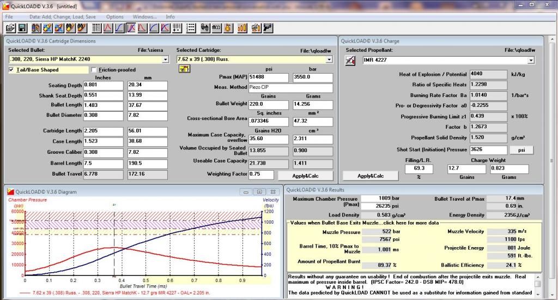The image size is (558, 300).
Task: Open the books load-data toolbar icon
Action: [36, 28]
